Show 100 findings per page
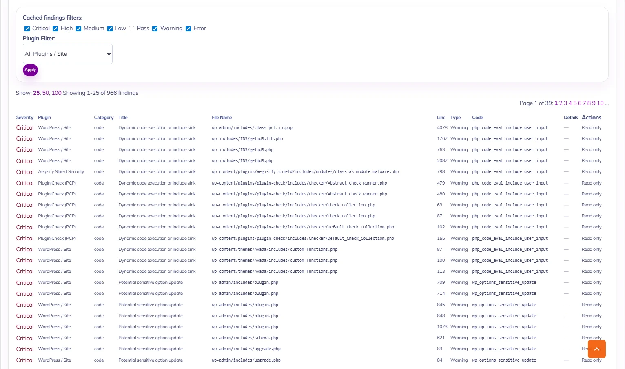625x369 pixels. pos(56,93)
